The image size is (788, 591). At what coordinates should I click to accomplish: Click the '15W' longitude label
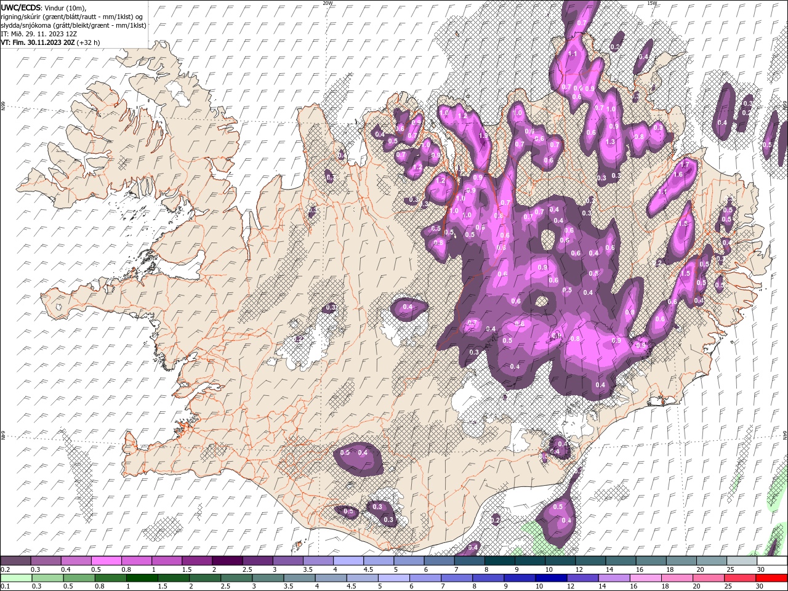click(652, 3)
